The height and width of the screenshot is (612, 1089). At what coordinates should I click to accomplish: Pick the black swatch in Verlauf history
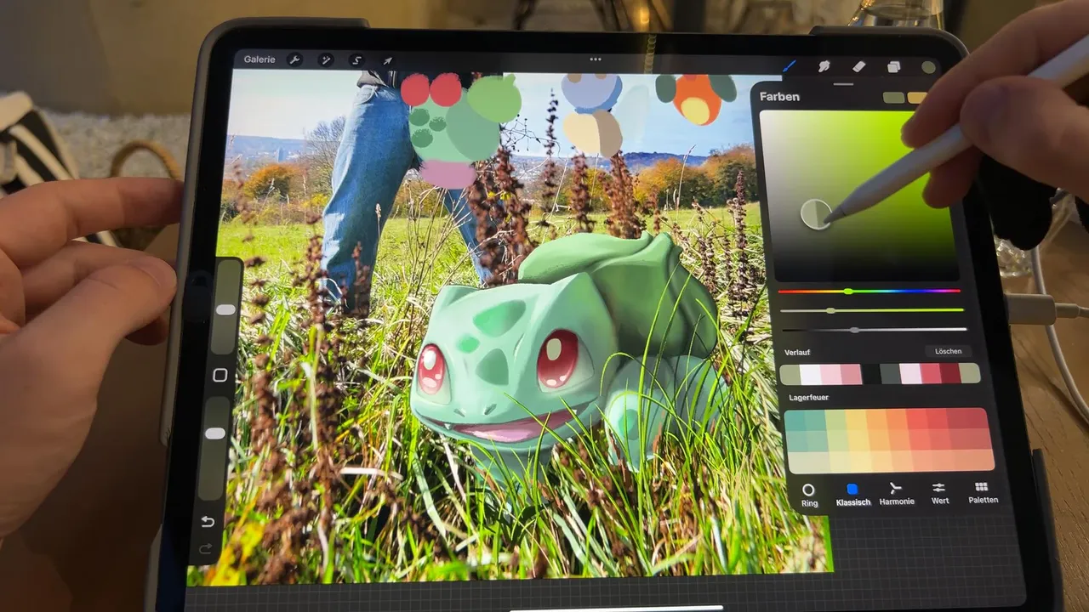click(x=870, y=374)
